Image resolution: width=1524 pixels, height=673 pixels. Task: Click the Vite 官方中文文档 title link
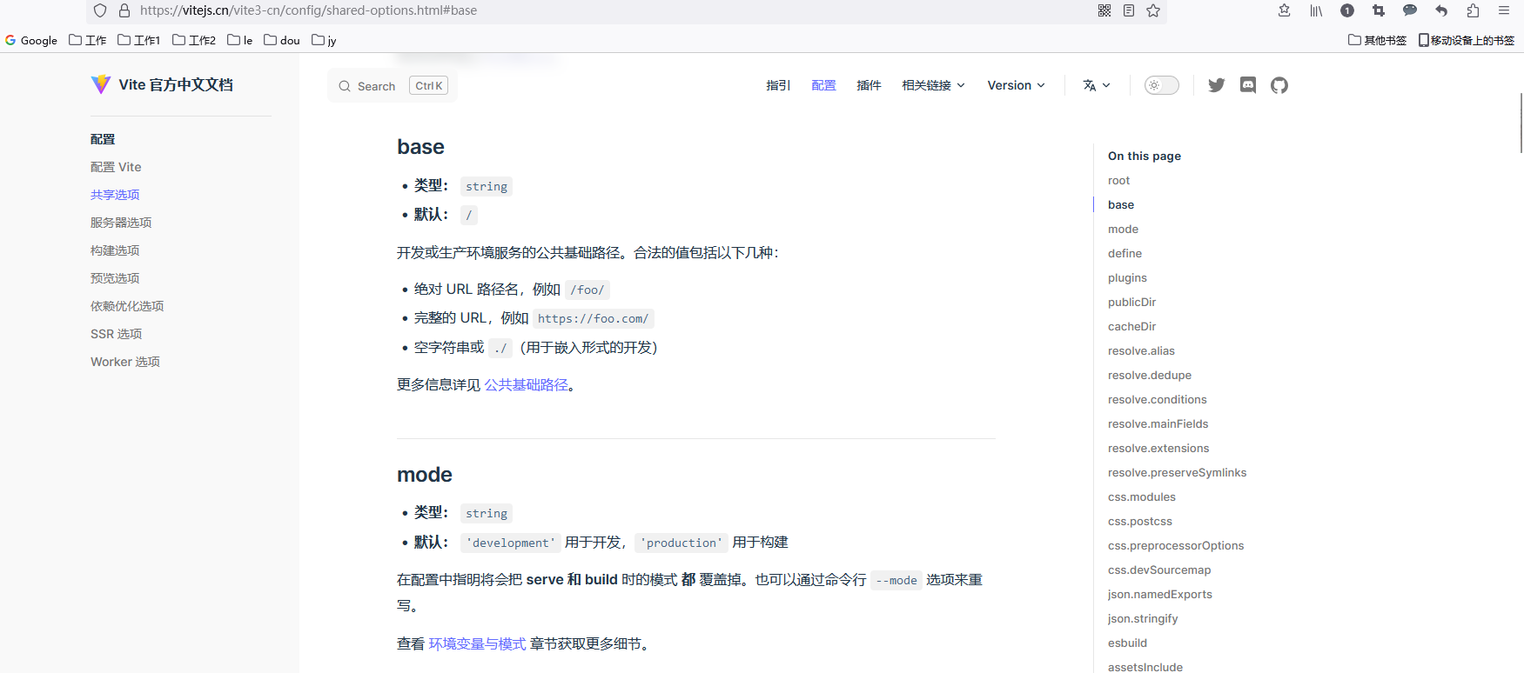click(x=176, y=84)
